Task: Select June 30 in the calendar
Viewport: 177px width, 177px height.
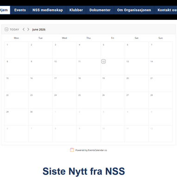Action: pos(40,117)
